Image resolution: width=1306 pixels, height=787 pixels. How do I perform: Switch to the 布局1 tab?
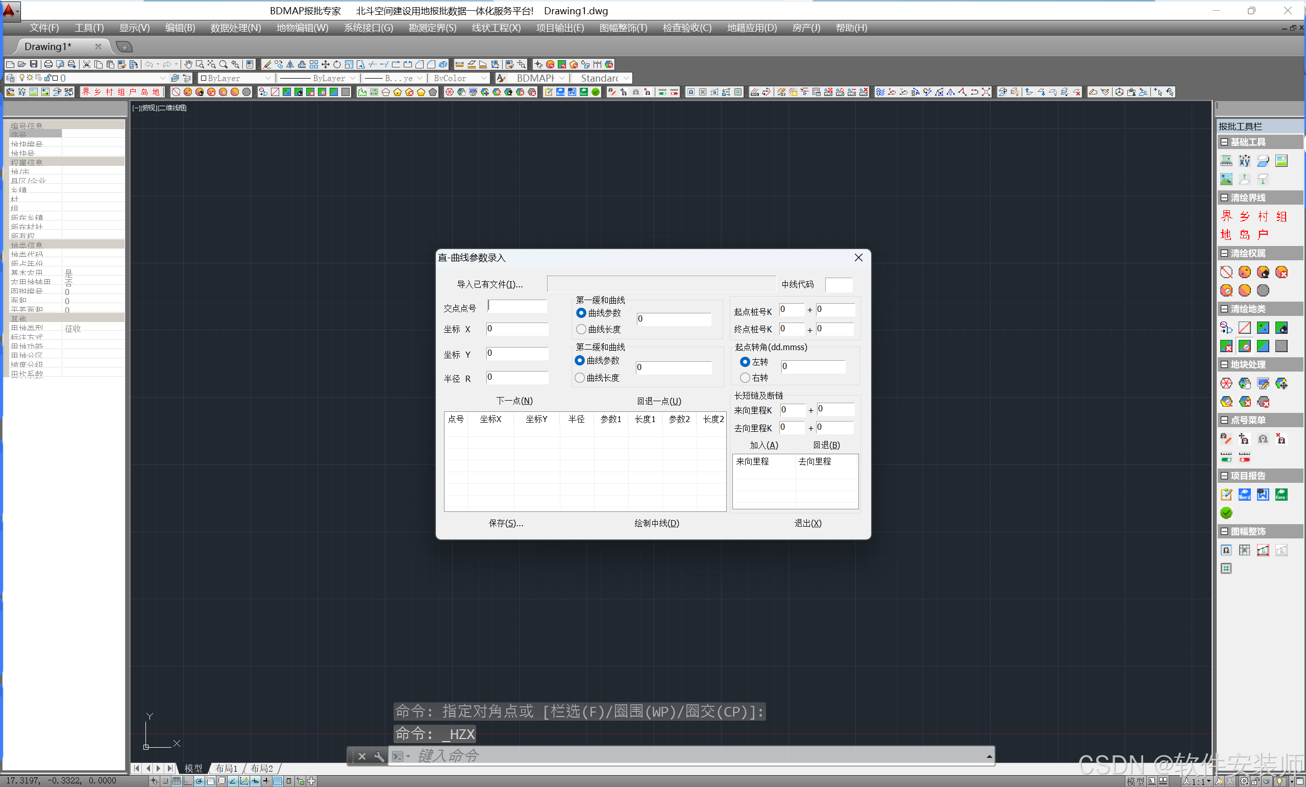(x=226, y=768)
